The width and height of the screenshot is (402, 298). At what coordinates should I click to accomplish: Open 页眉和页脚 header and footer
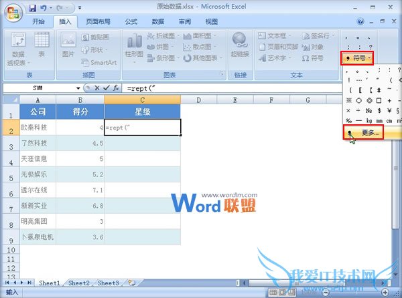(279, 47)
